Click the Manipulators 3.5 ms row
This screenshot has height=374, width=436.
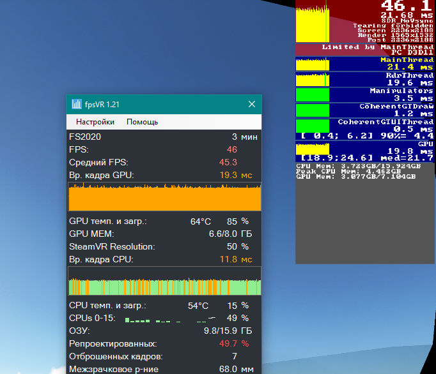click(365, 95)
